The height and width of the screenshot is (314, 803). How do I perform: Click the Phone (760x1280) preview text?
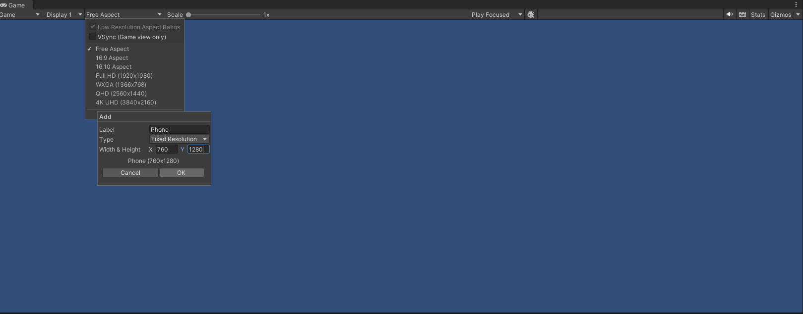tap(153, 161)
